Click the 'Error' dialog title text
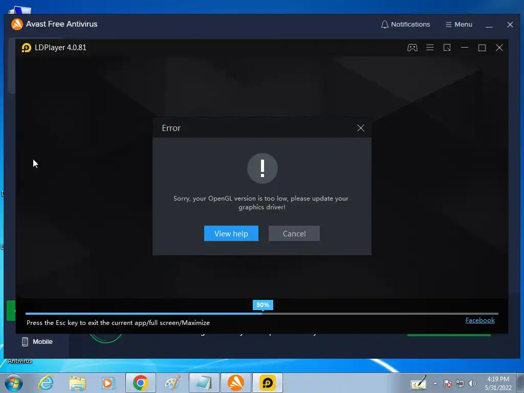This screenshot has width=524, height=393. [x=171, y=128]
